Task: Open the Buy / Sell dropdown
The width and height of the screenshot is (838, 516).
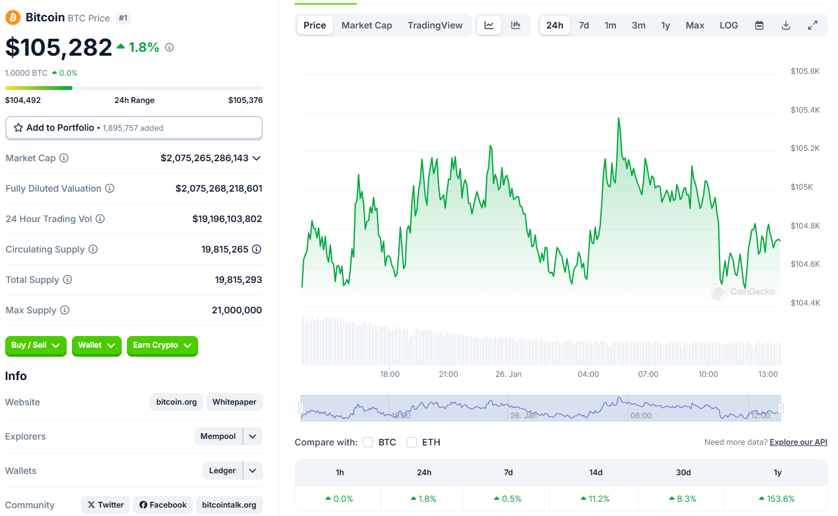Action: coord(36,346)
